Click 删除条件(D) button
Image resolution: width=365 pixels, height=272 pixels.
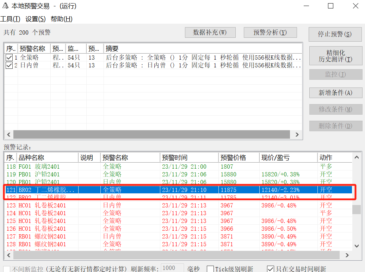tap(336, 126)
